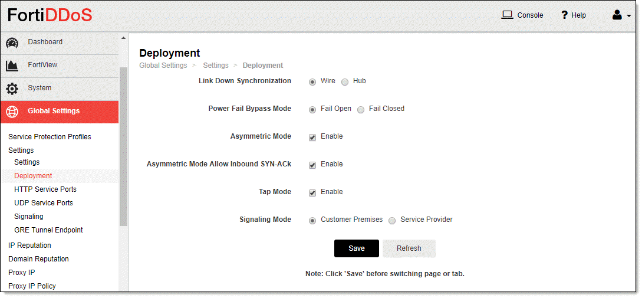Viewport: 642px width, 298px height.
Task: Click the Console laptop icon
Action: click(x=508, y=15)
